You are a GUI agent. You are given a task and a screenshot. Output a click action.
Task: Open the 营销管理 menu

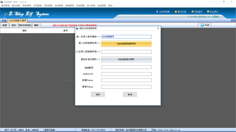(69, 6)
